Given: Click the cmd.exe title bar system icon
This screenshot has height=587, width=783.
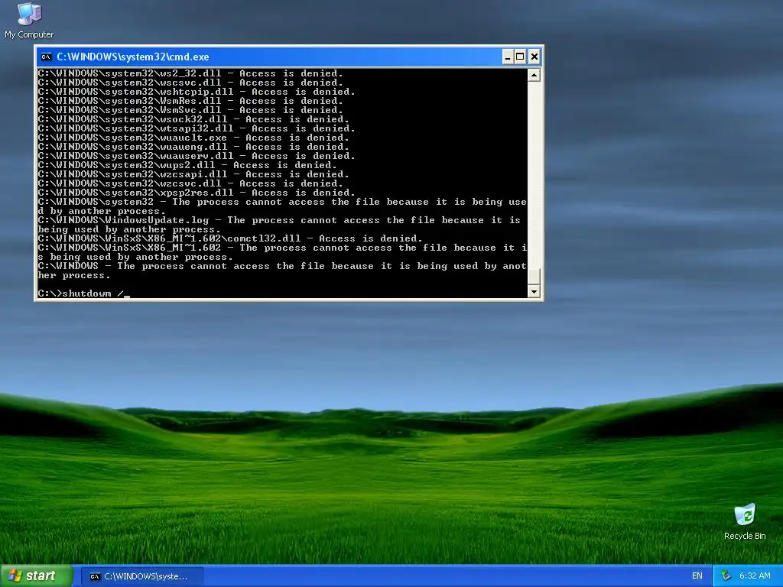Looking at the screenshot, I should (x=46, y=57).
